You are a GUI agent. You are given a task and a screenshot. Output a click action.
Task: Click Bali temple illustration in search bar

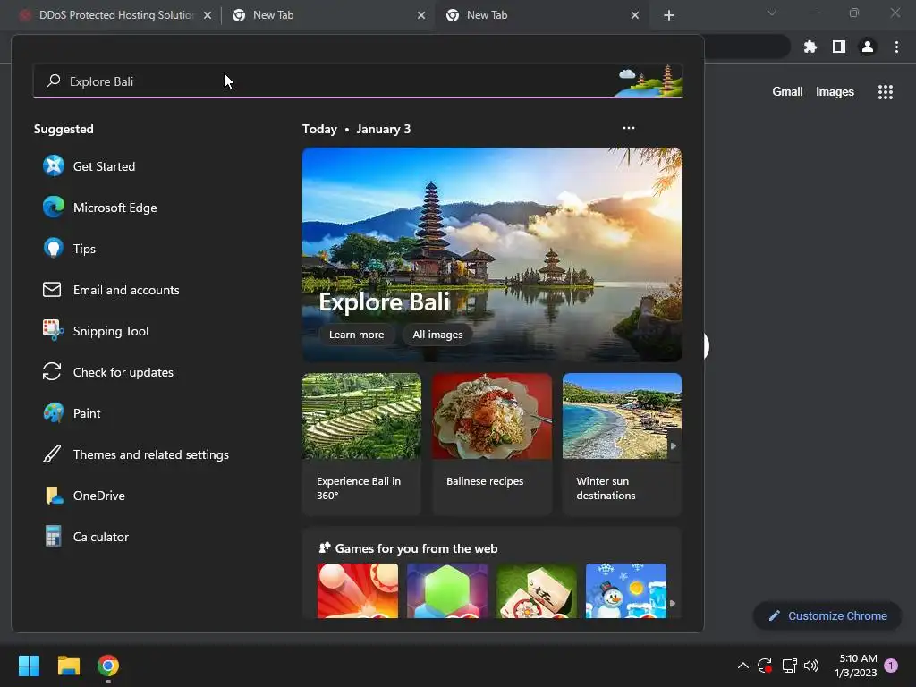point(649,81)
